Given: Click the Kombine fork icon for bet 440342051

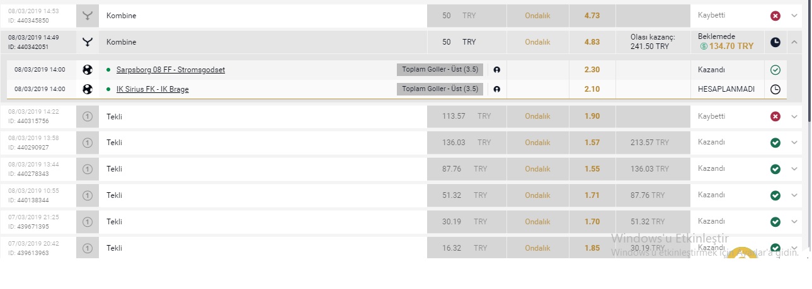Looking at the screenshot, I should tap(88, 42).
